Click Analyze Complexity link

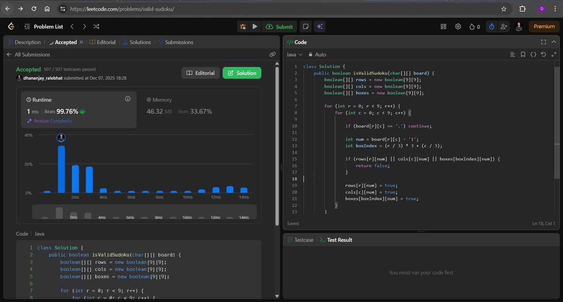[x=50, y=121]
